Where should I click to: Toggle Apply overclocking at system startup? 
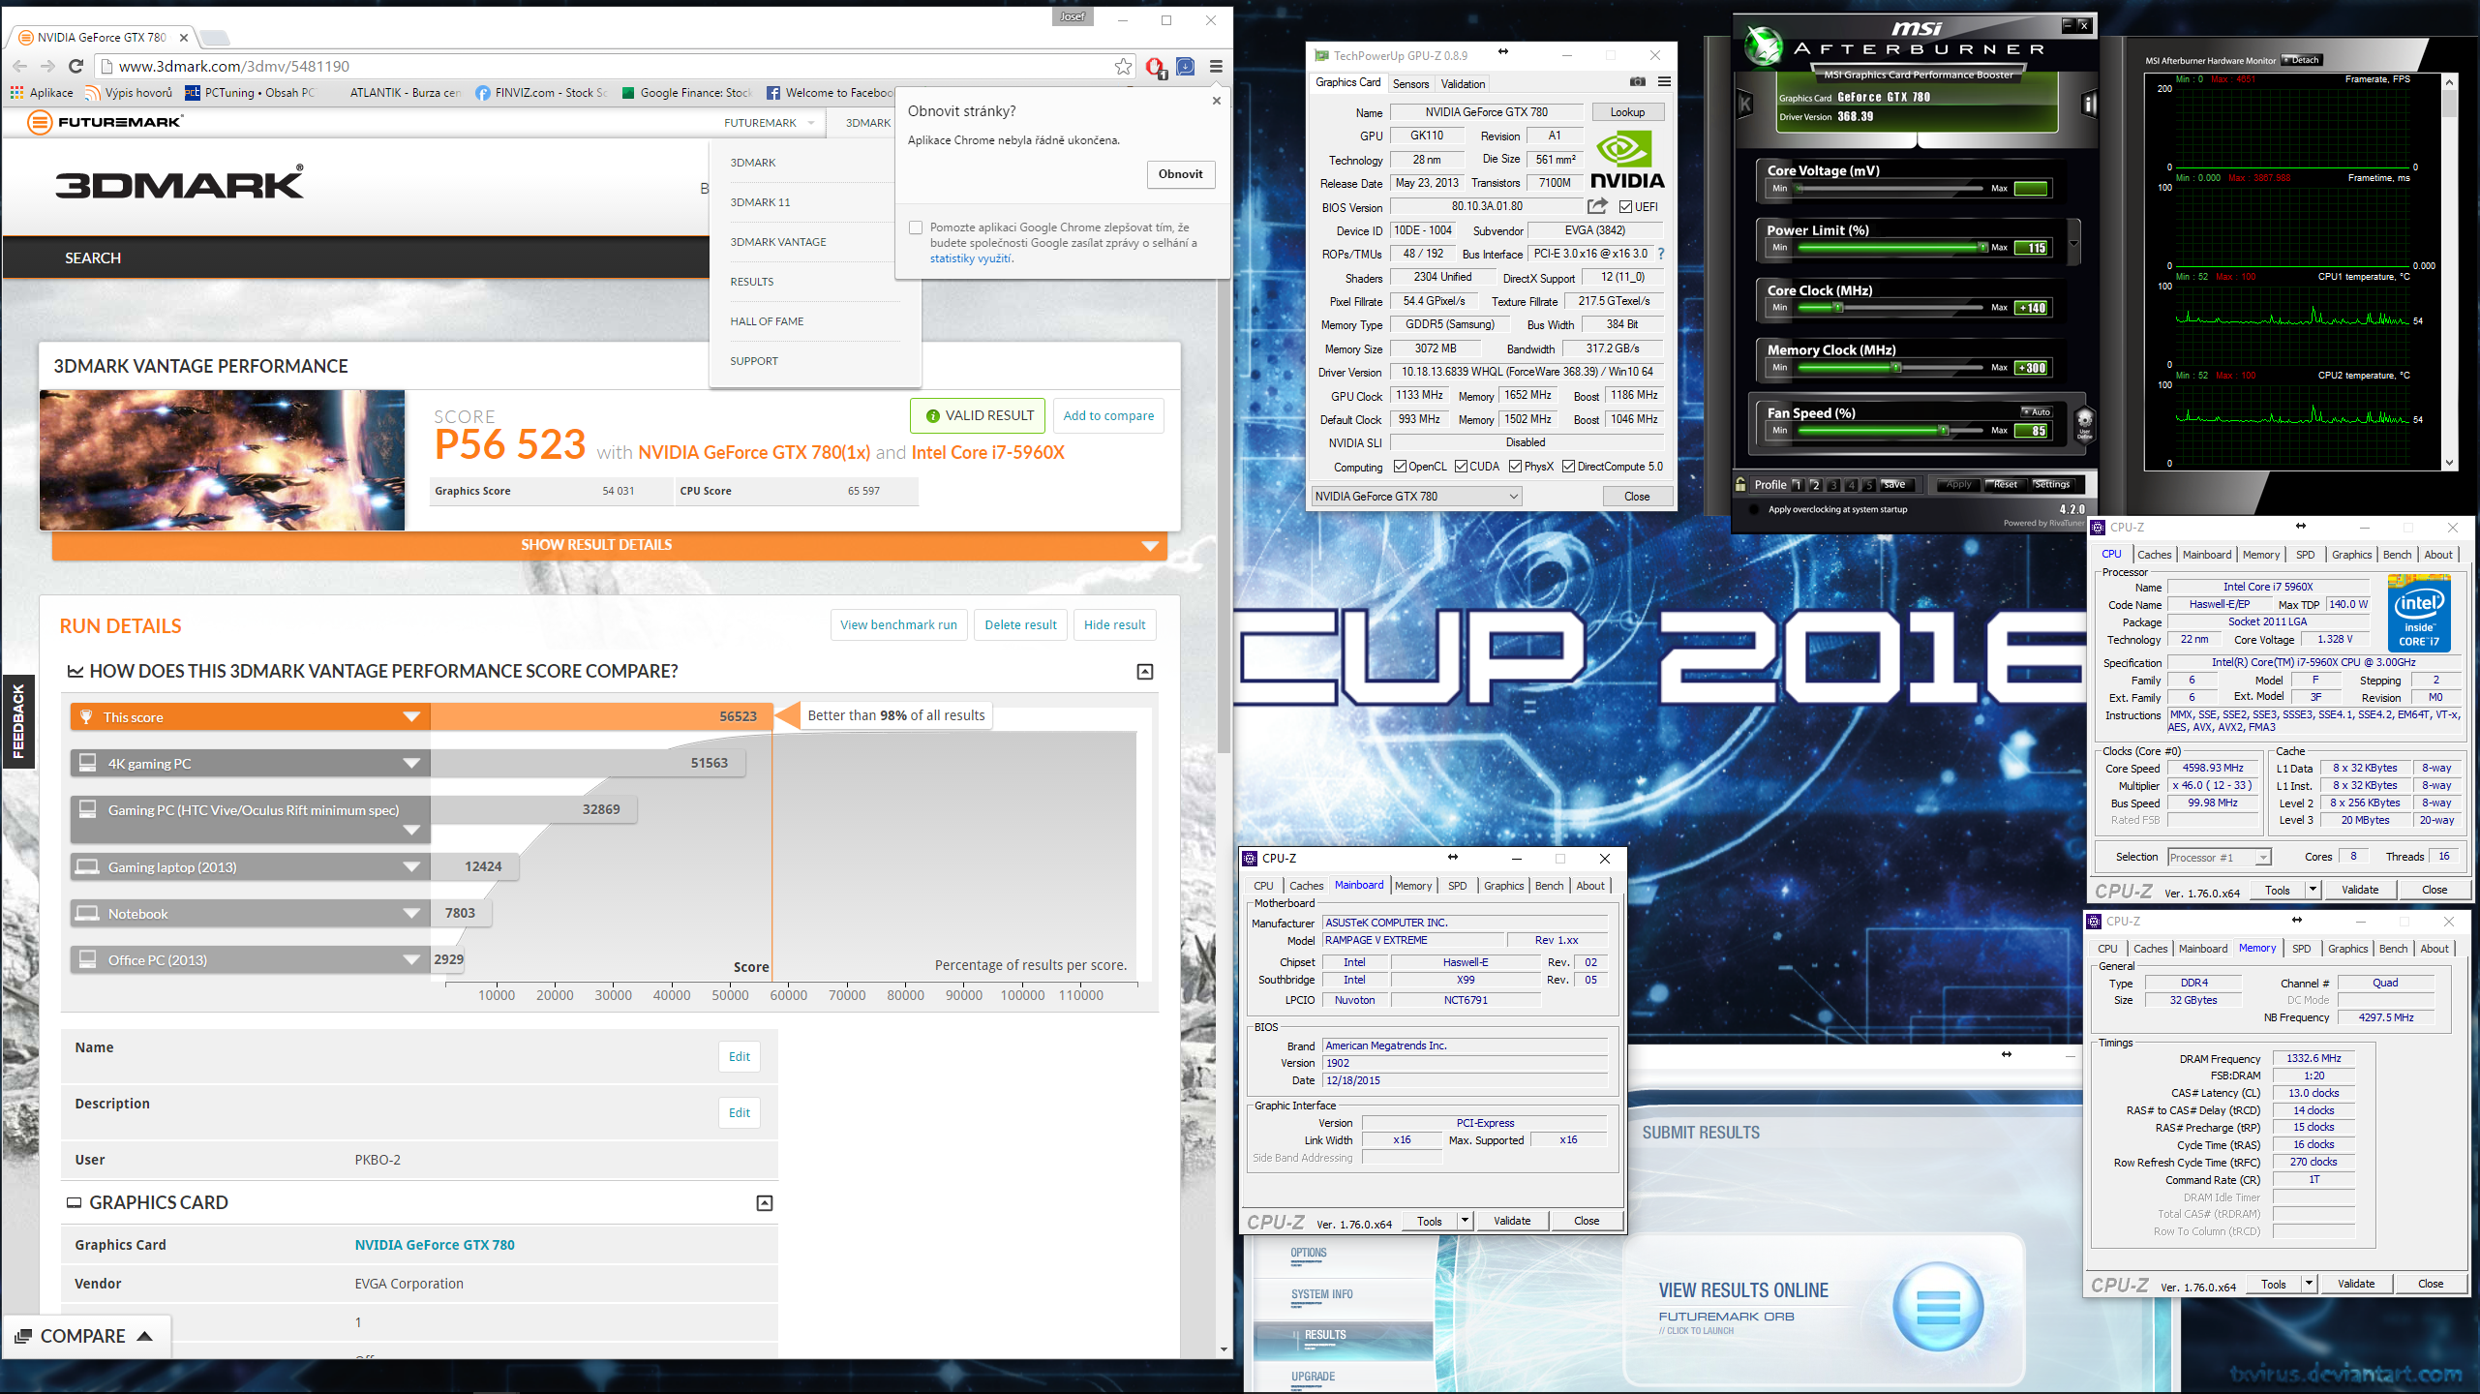(1754, 509)
